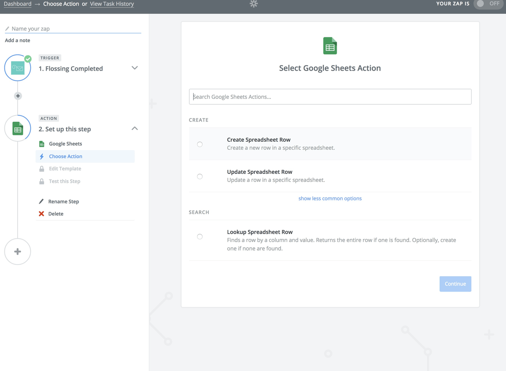The width and height of the screenshot is (506, 371).
Task: Open the Google Sheets app step
Action: 65,144
